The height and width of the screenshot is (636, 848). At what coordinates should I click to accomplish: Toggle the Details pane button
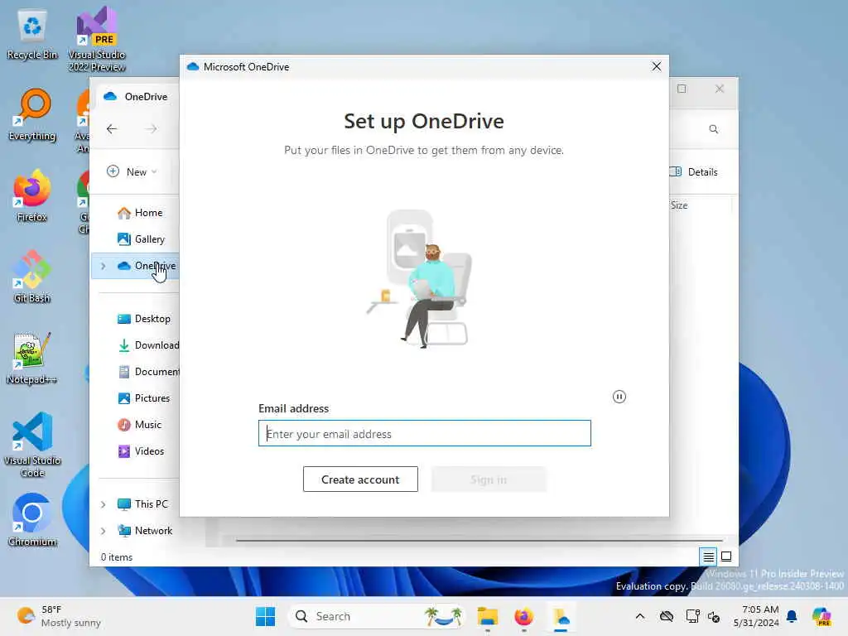(694, 172)
